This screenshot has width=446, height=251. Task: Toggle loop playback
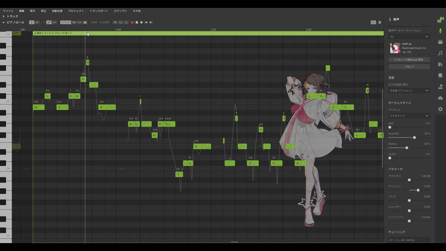[x=121, y=22]
